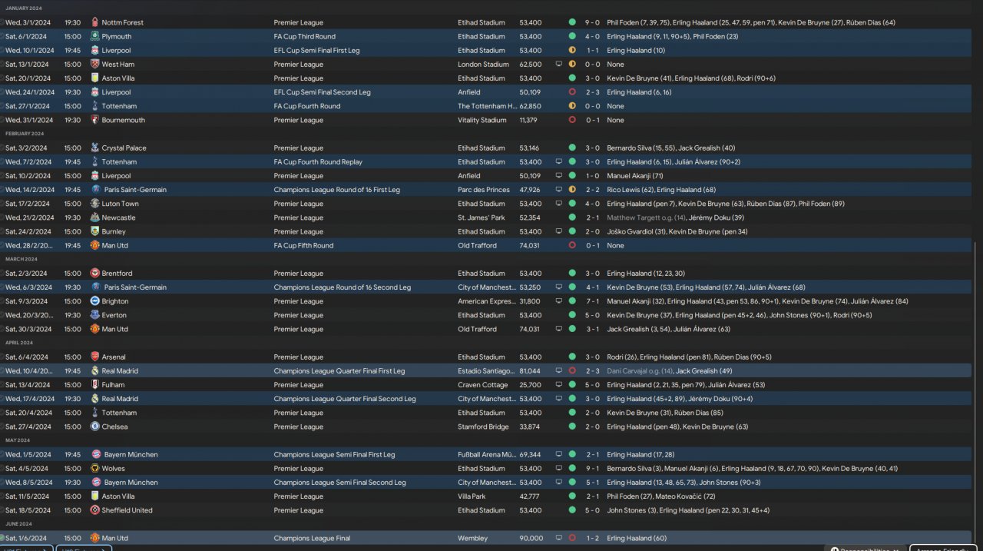Click the TV icon on Brighton fixture row
The height and width of the screenshot is (551, 983).
[x=559, y=301]
